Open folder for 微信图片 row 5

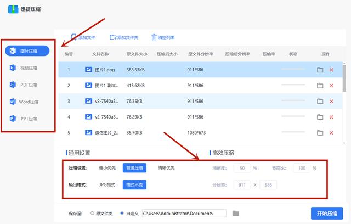tap(320, 133)
